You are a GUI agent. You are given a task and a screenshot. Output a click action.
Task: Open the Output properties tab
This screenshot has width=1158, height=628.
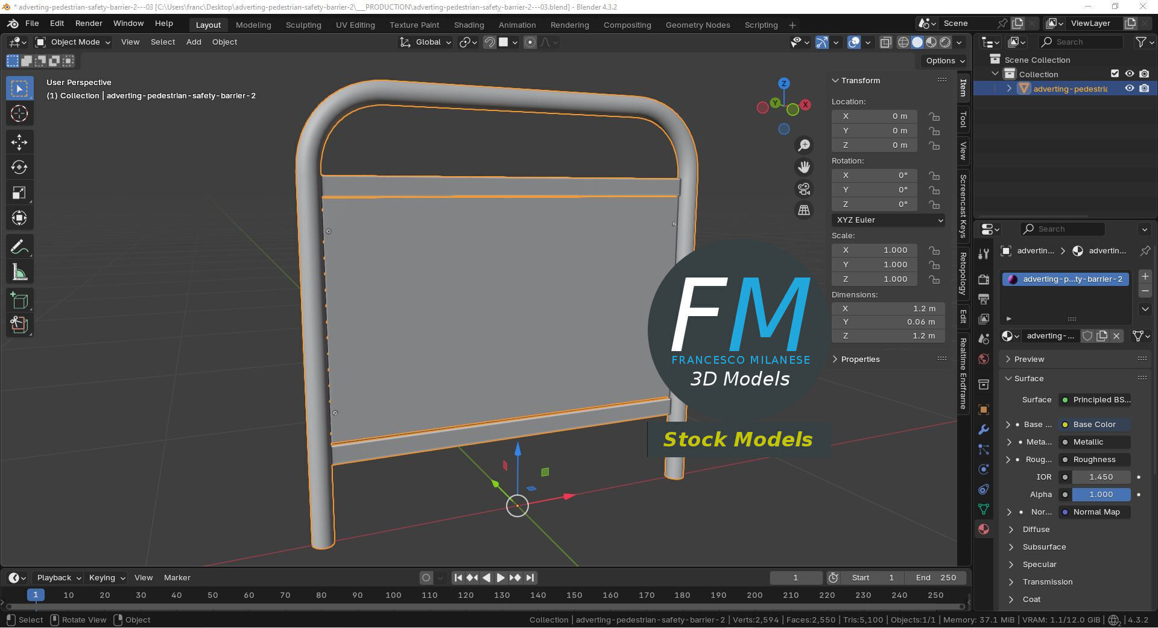point(984,299)
